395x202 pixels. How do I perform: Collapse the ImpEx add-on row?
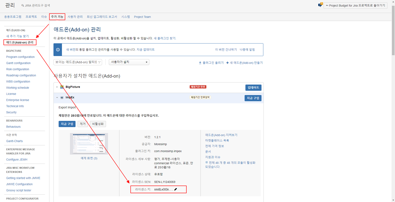(57, 98)
